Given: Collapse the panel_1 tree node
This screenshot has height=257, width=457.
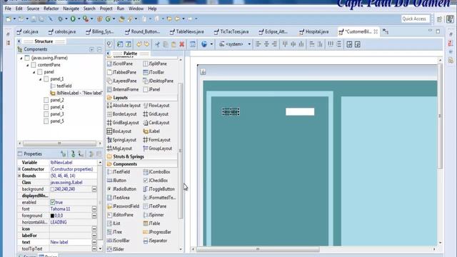Looking at the screenshot, I should 41,79.
